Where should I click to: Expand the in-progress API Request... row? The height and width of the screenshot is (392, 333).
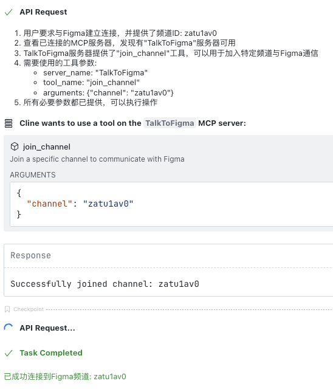(x=47, y=328)
